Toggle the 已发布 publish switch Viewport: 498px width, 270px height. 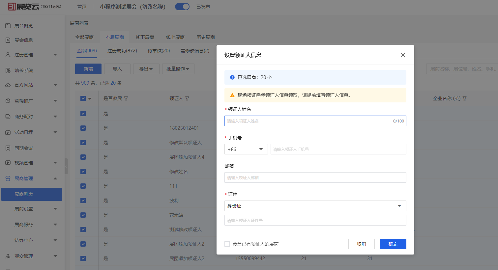(182, 7)
